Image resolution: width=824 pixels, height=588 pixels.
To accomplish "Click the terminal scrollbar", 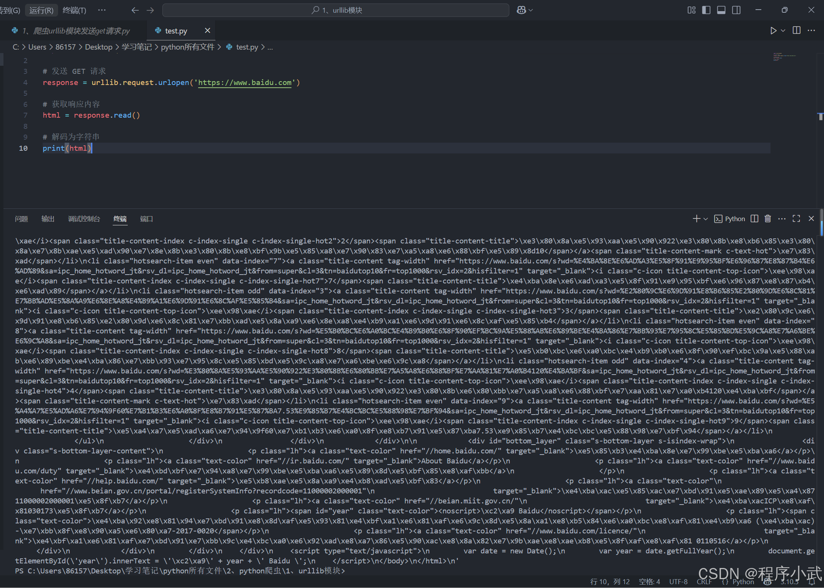I will pyautogui.click(x=821, y=222).
